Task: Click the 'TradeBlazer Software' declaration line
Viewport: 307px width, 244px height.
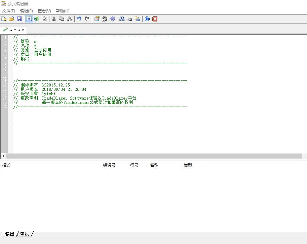Action: click(75, 98)
